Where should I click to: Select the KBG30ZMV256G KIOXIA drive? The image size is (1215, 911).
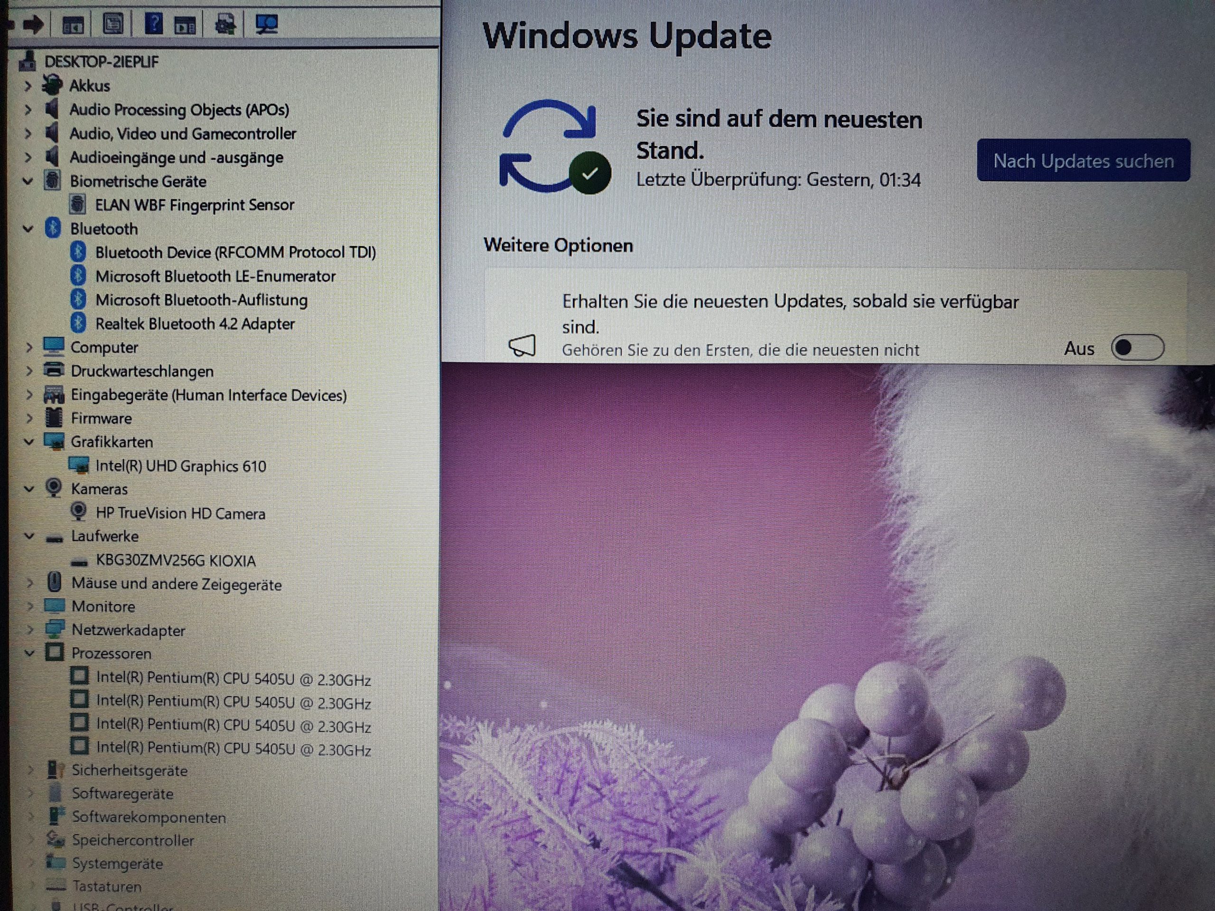click(x=175, y=561)
